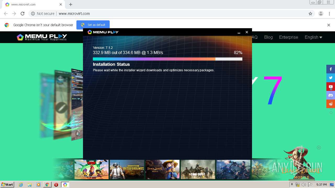Open the Call of Duty Mobile thumbnail
Screen dimensions: 335x188
tap(198, 169)
